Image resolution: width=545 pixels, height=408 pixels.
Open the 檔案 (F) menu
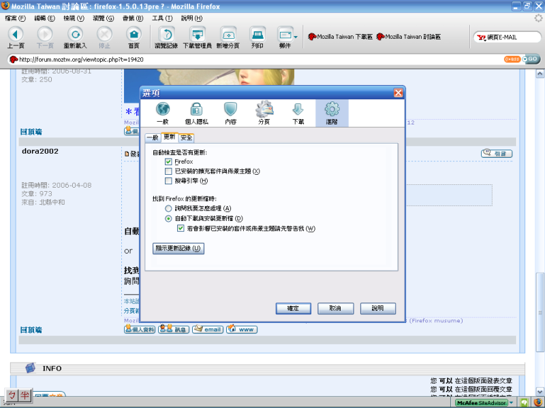click(16, 18)
